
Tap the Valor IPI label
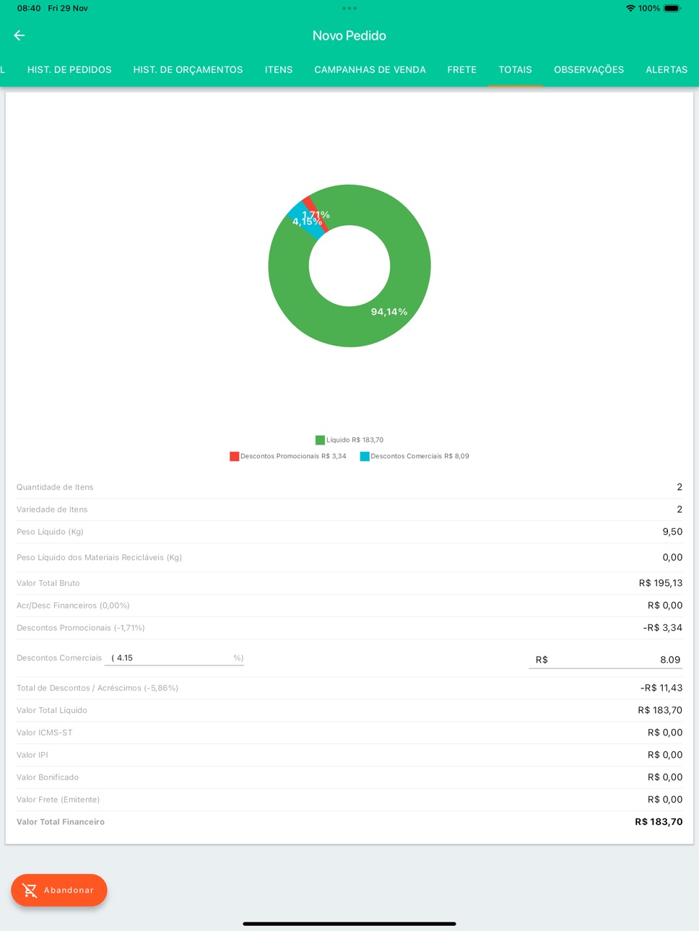point(32,755)
